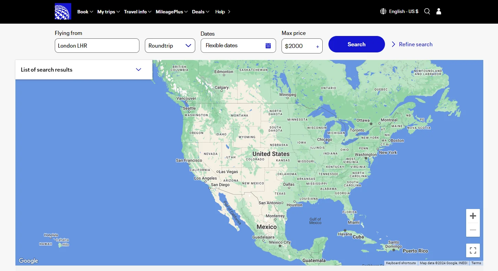Zoom out on the map
This screenshot has height=271, width=498.
(473, 230)
